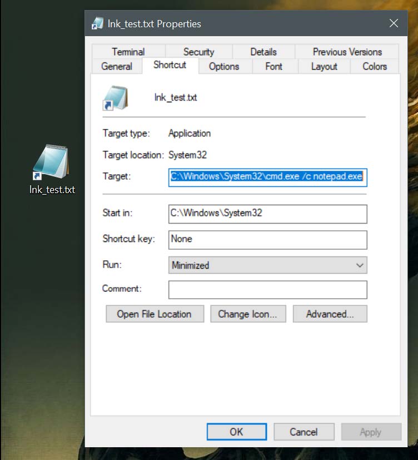Image resolution: width=418 pixels, height=460 pixels.
Task: Confirm with the OK button
Action: point(237,432)
